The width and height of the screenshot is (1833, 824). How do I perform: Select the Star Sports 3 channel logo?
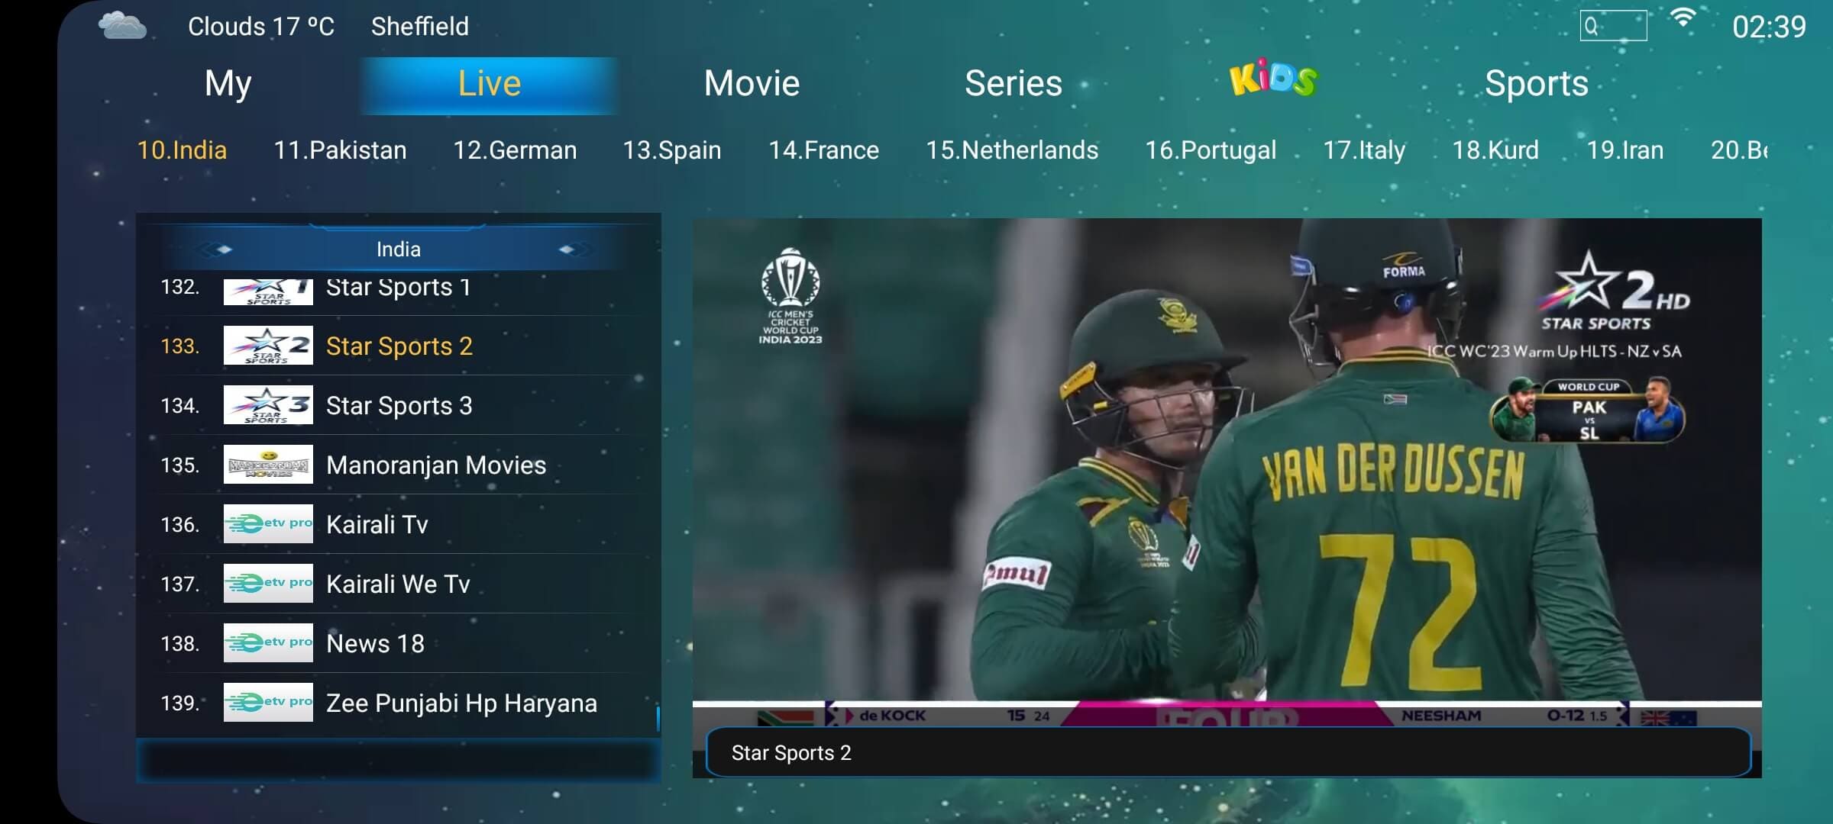click(x=268, y=404)
